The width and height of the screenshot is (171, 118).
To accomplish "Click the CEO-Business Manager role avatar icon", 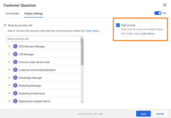I will point(15,46).
